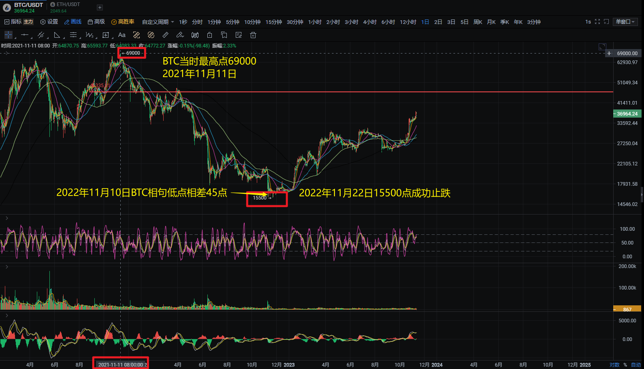Image resolution: width=644 pixels, height=369 pixels.
Task: Select the 1日 daily timeframe
Action: point(425,22)
